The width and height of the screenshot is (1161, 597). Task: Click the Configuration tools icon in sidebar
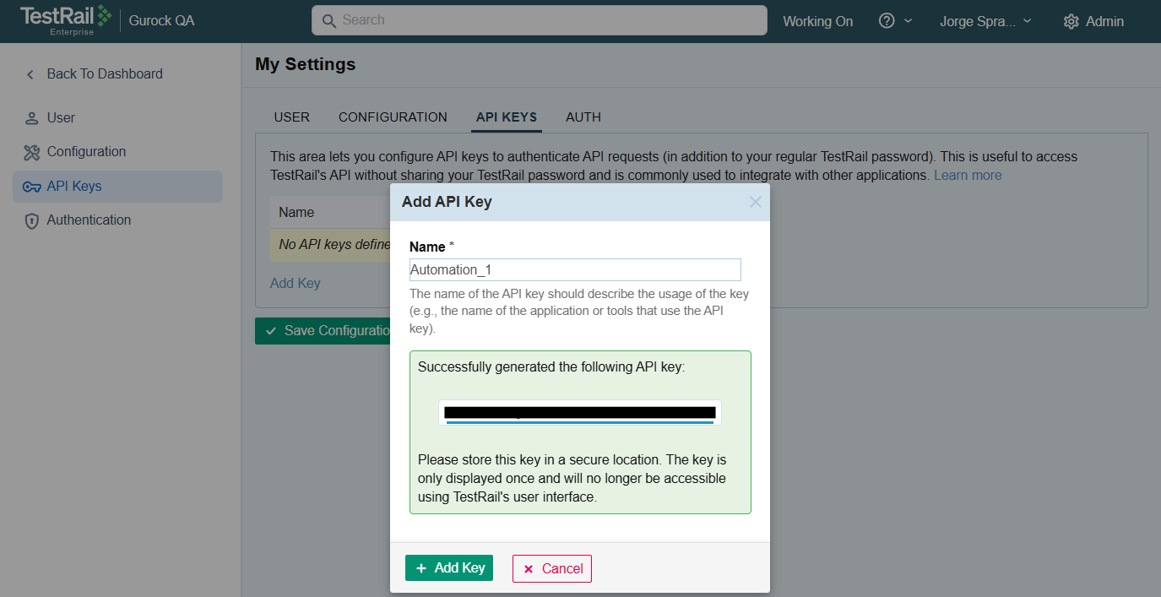point(31,152)
